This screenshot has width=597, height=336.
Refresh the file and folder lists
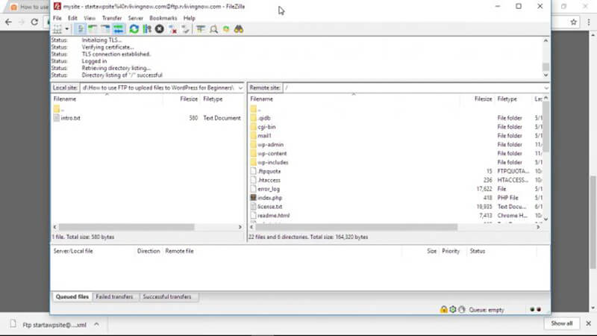pos(134,29)
